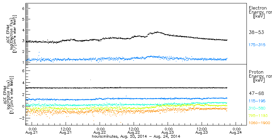
Task: Click the 0:00 Aug.24 time axis label
Action: click(x=236, y=131)
